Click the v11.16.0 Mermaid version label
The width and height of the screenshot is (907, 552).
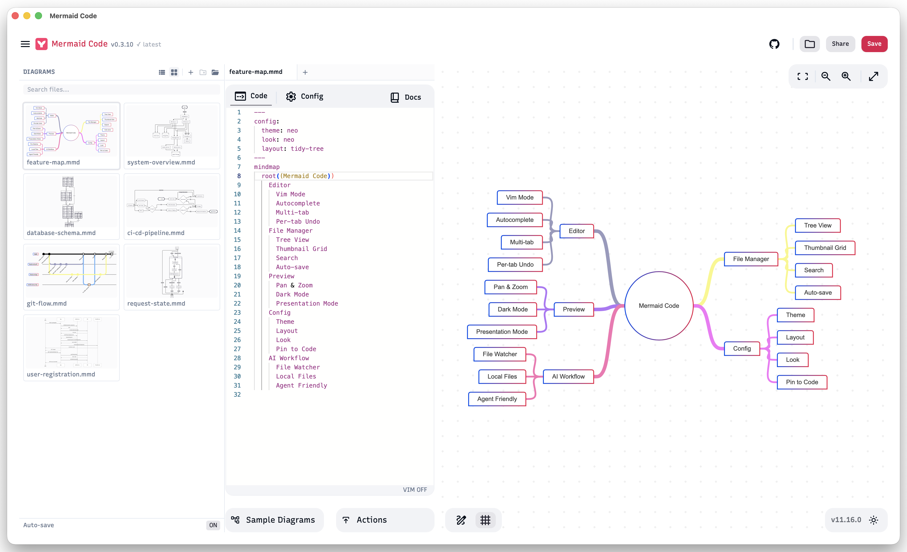pos(846,520)
